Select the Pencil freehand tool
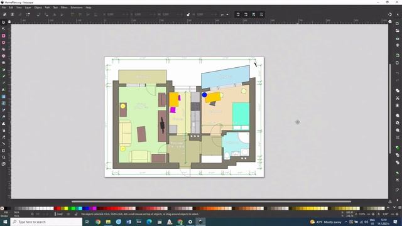Screen dimensions: 402x226 coord(3,76)
